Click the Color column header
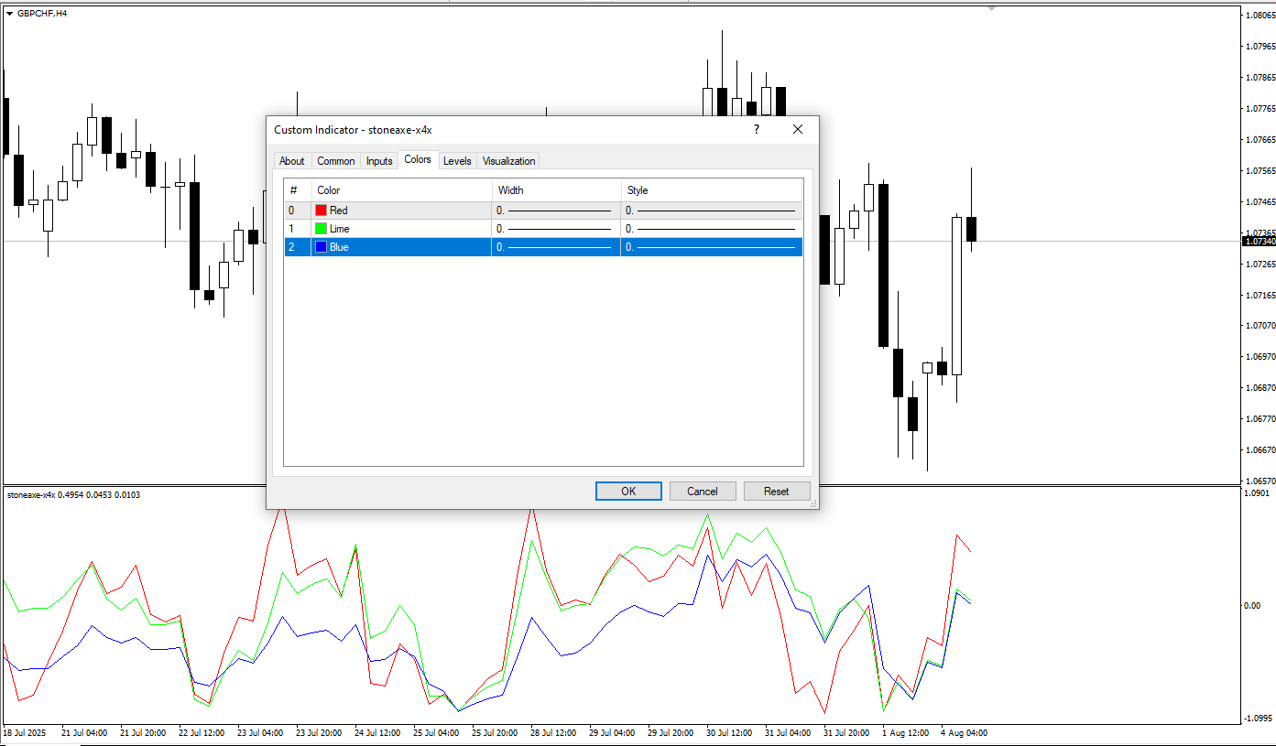The height and width of the screenshot is (746, 1276). click(329, 190)
